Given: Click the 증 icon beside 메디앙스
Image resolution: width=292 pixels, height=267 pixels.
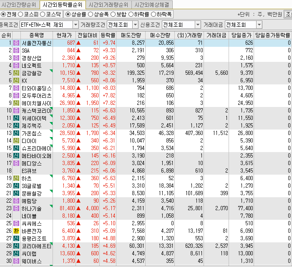Looking at the screenshot, I should point(16,163).
